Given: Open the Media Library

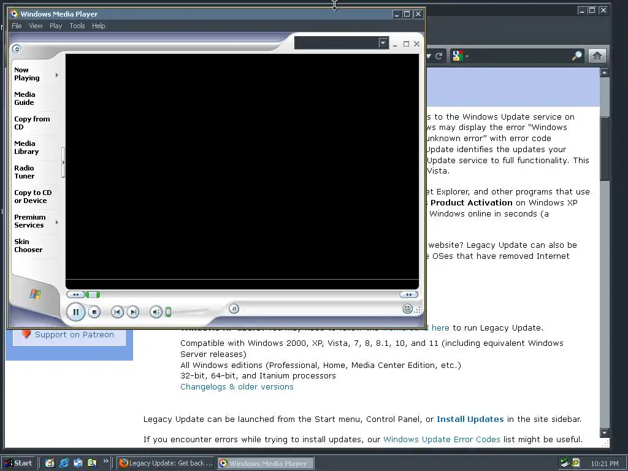Looking at the screenshot, I should pyautogui.click(x=26, y=147).
